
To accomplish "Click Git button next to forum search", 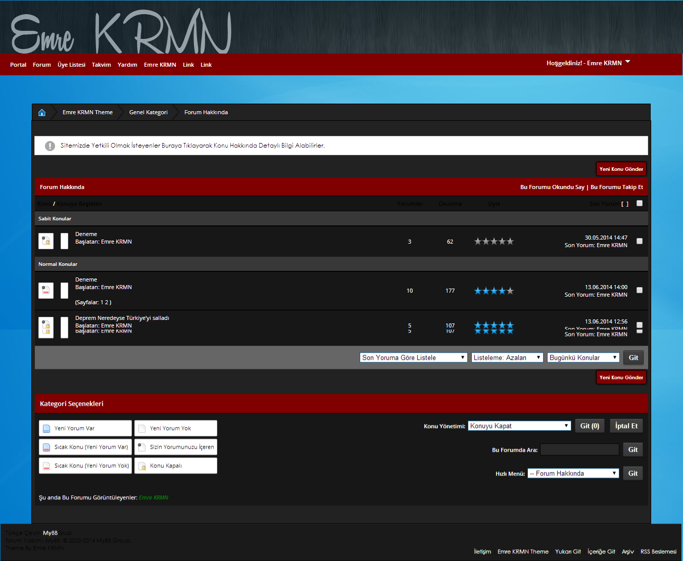I will coord(633,450).
